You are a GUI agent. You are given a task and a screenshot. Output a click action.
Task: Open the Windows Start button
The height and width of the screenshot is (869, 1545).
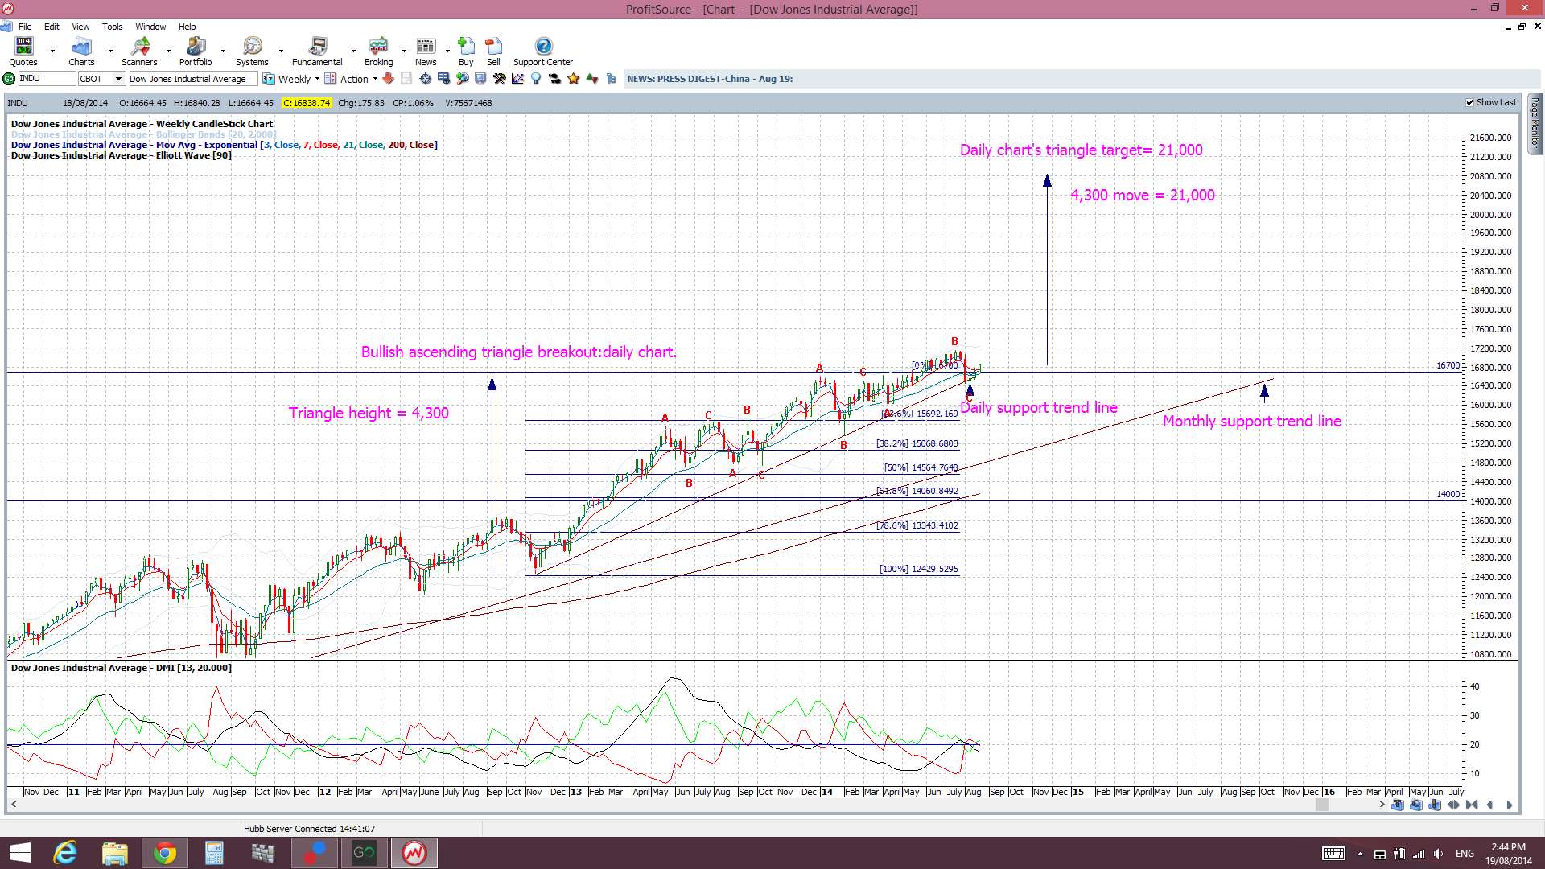click(x=19, y=853)
